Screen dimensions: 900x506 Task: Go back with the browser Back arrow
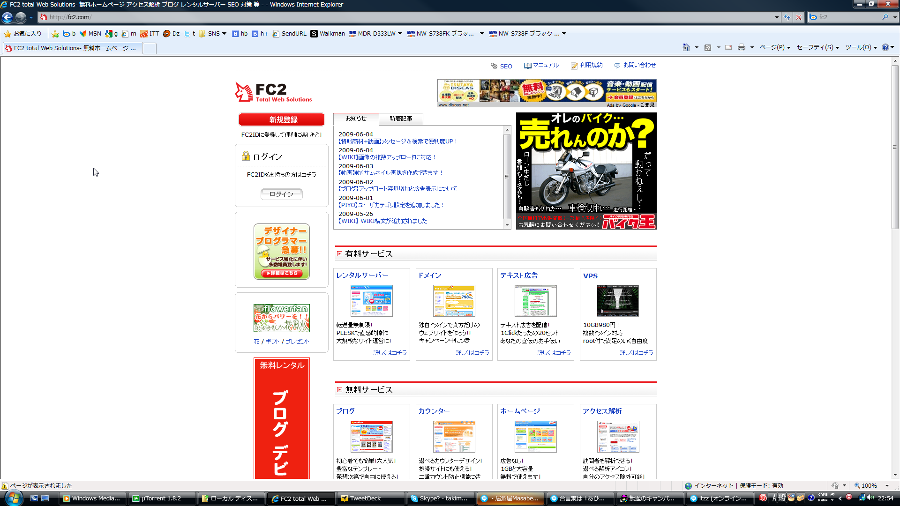7,17
